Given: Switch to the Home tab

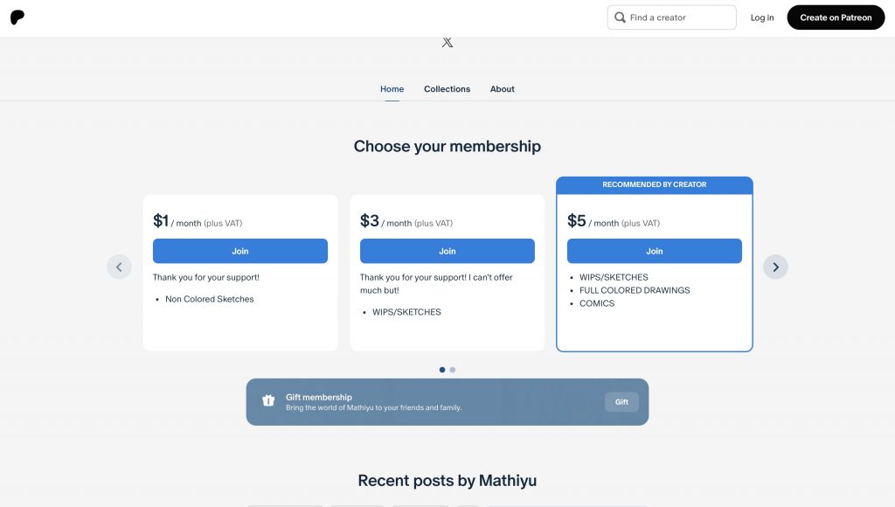Looking at the screenshot, I should 392,89.
